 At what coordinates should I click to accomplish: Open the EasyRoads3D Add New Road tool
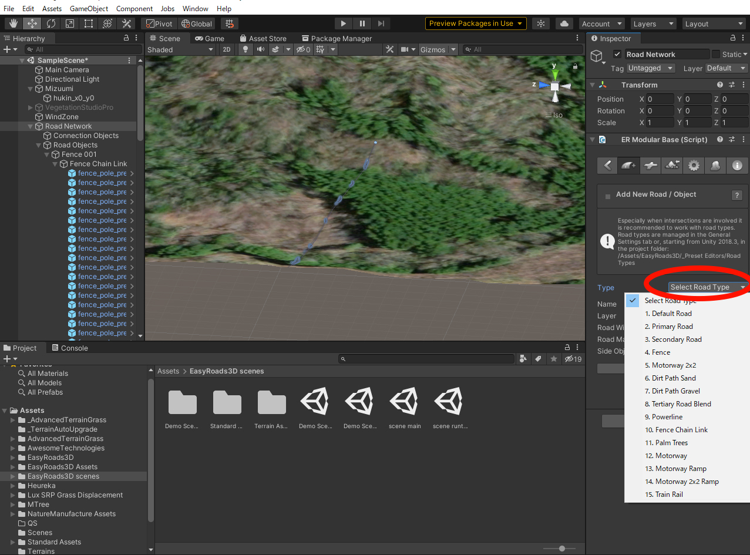pyautogui.click(x=628, y=166)
